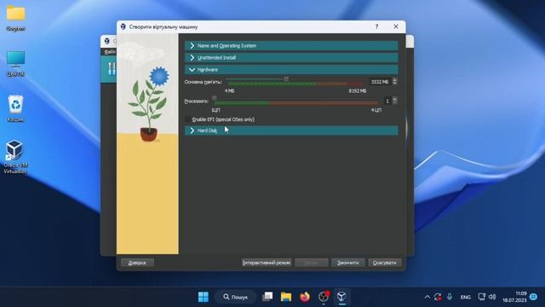Click the base memory slider handle
This screenshot has width=545, height=307.
click(286, 79)
